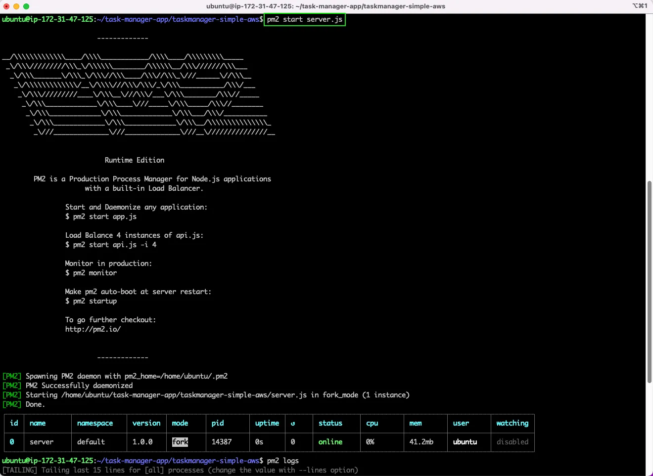Viewport: 653px width, 476px height.
Task: Click the 'disabled' watching cell
Action: click(x=513, y=442)
